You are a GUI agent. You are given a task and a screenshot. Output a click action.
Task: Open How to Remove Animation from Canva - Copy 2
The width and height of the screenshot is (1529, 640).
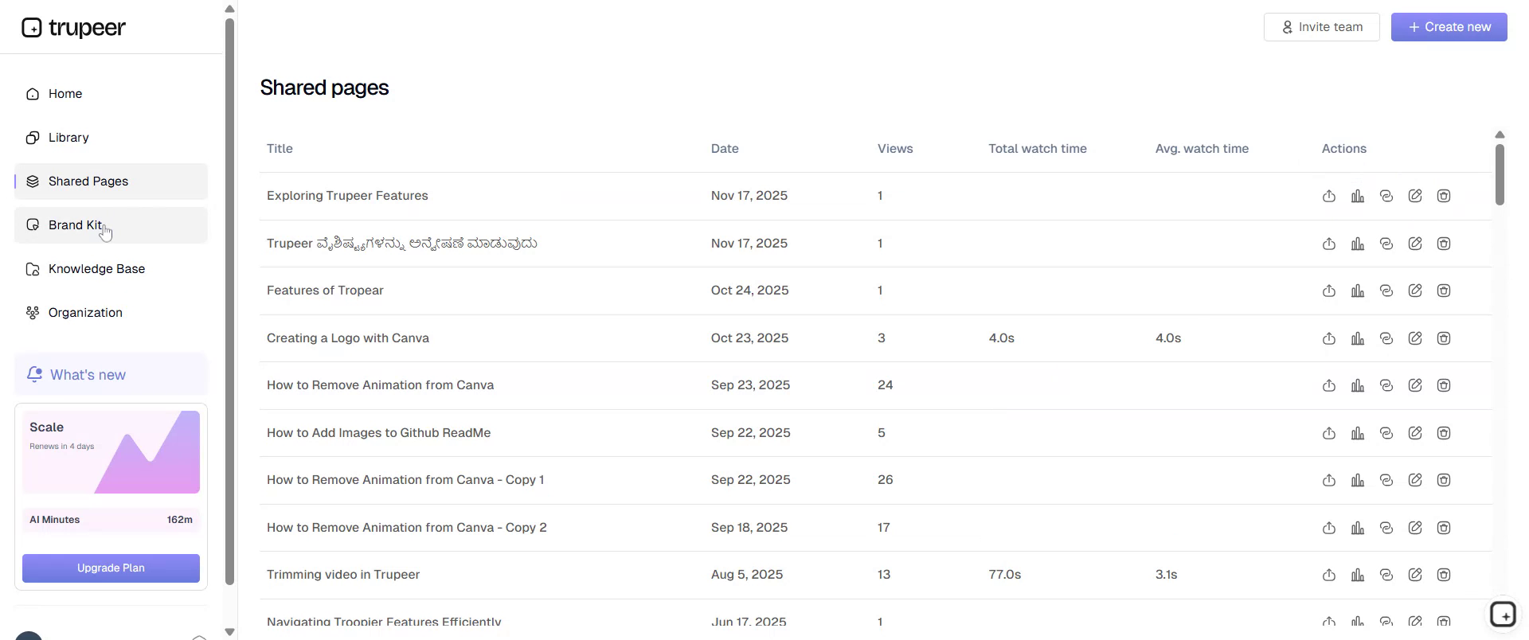[x=407, y=528]
